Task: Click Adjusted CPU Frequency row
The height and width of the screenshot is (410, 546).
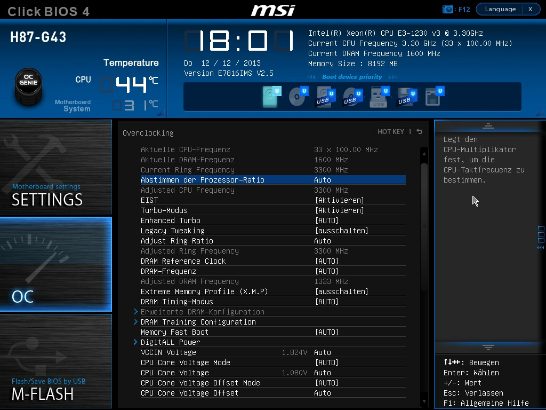Action: click(x=273, y=190)
